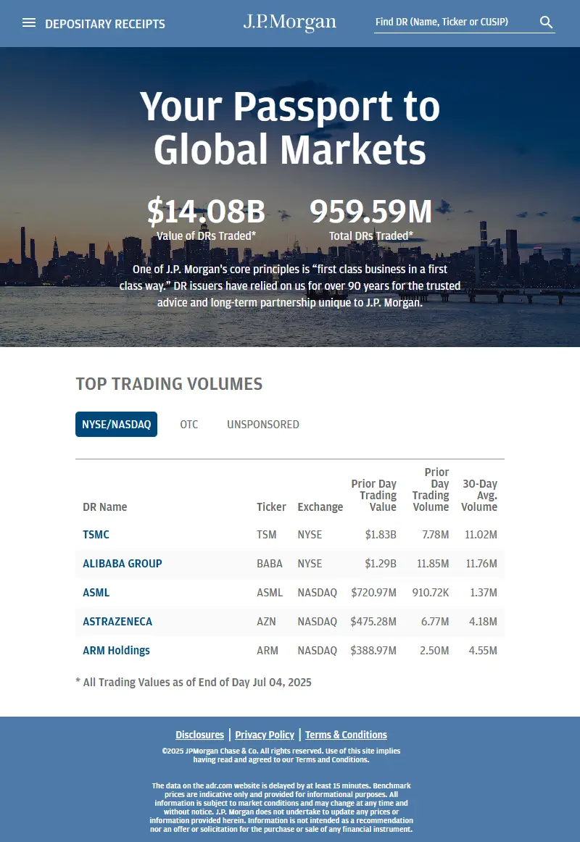Click the ARM ticker cell
580x842 pixels.
[x=268, y=650]
